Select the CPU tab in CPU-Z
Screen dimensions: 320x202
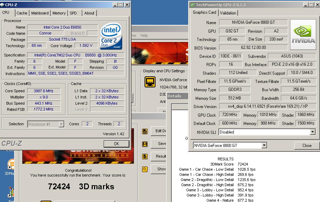[x=7, y=13]
